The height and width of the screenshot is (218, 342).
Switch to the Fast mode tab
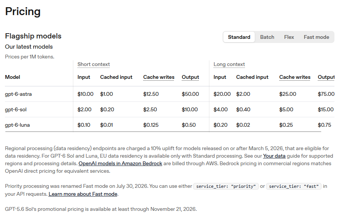(x=316, y=37)
